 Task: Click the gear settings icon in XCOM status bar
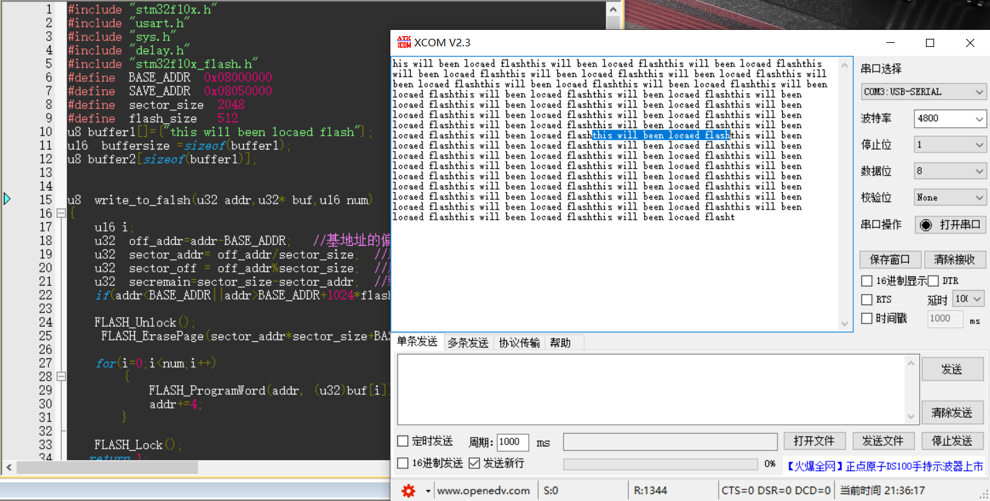[x=407, y=489]
